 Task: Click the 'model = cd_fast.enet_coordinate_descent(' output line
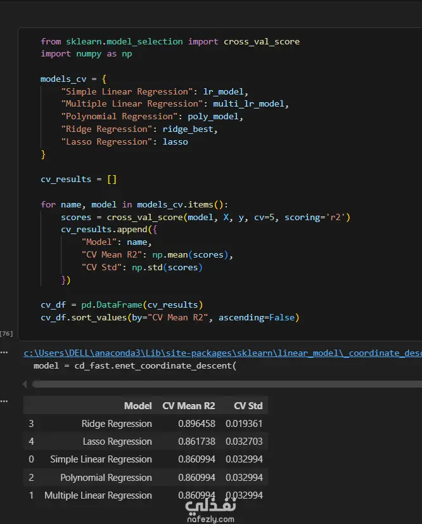coord(135,365)
